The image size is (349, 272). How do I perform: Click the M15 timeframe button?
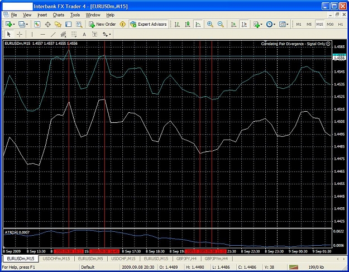coord(319,24)
